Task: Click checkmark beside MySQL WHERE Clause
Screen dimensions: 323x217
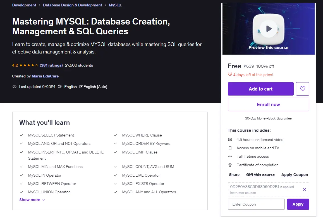Action: (116, 135)
